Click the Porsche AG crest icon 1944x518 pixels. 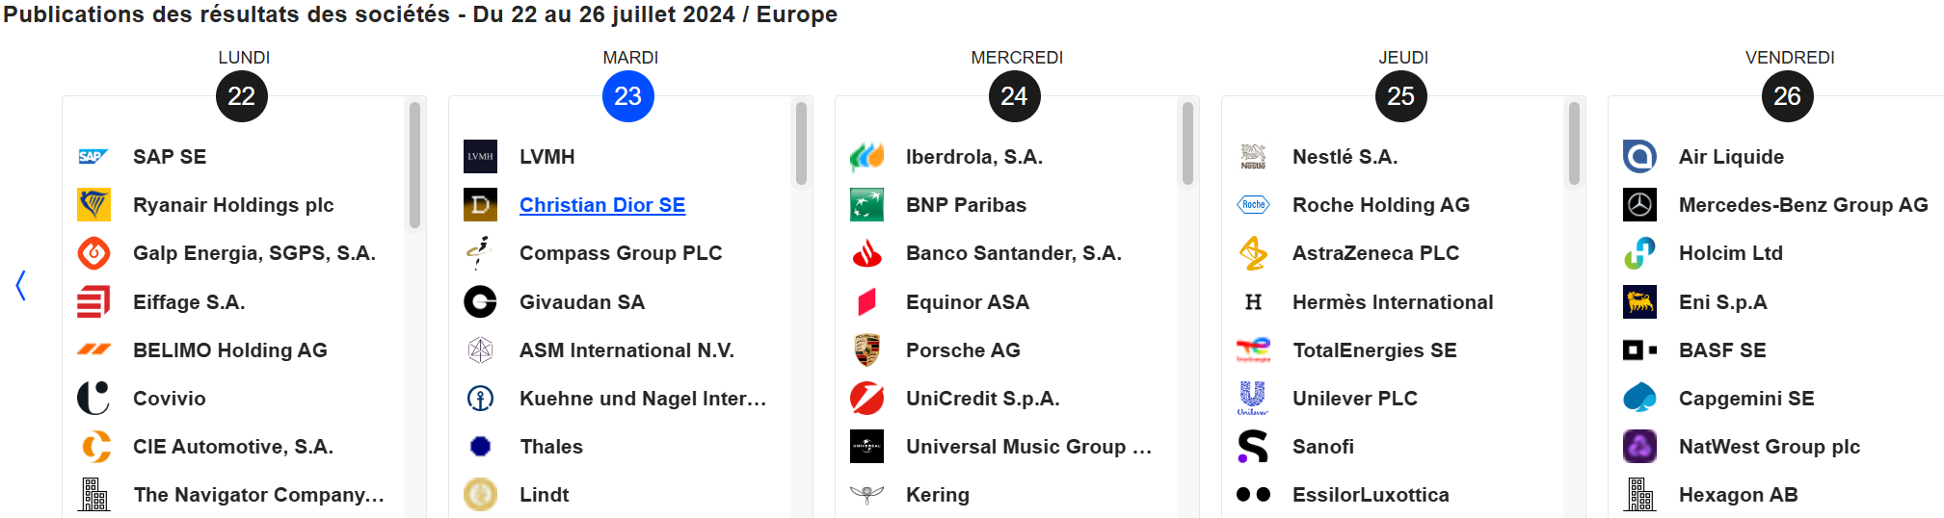pyautogui.click(x=866, y=350)
